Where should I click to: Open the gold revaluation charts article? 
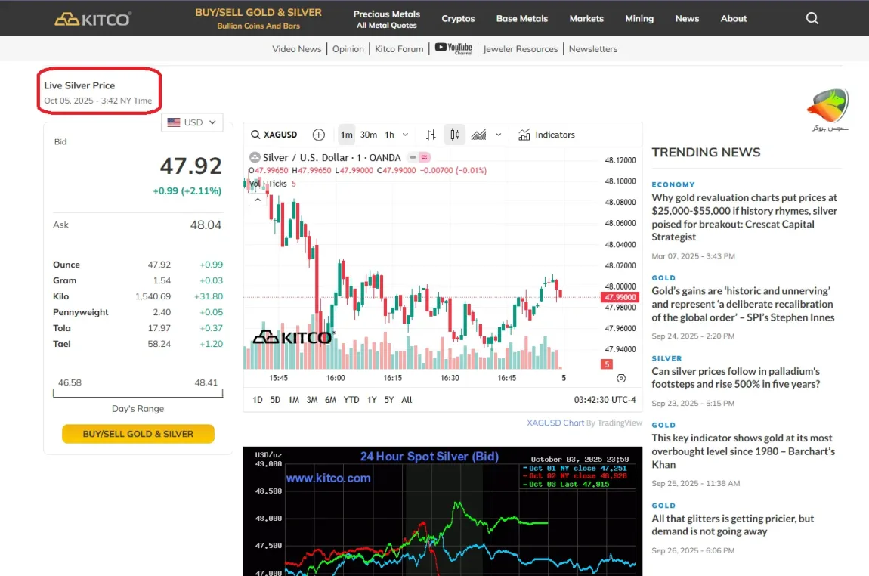point(744,217)
